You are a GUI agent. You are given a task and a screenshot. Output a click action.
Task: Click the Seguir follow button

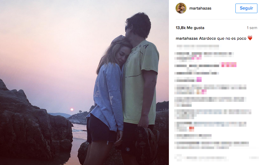click(x=246, y=8)
